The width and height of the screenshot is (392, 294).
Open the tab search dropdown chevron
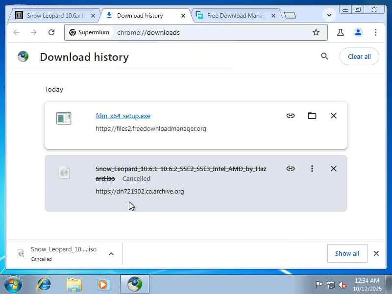pos(329,15)
